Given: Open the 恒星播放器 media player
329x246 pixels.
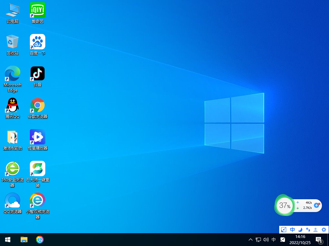Looking at the screenshot, I should [x=38, y=136].
